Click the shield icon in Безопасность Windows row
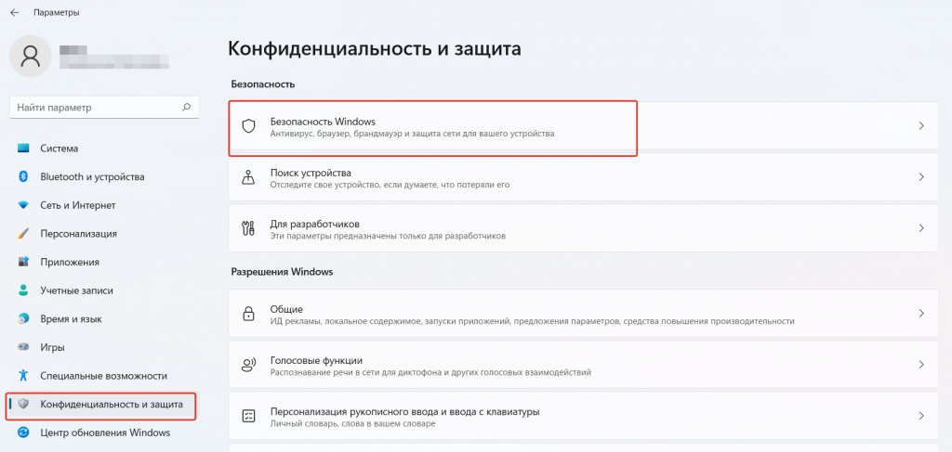Image resolution: width=952 pixels, height=452 pixels. (x=247, y=126)
